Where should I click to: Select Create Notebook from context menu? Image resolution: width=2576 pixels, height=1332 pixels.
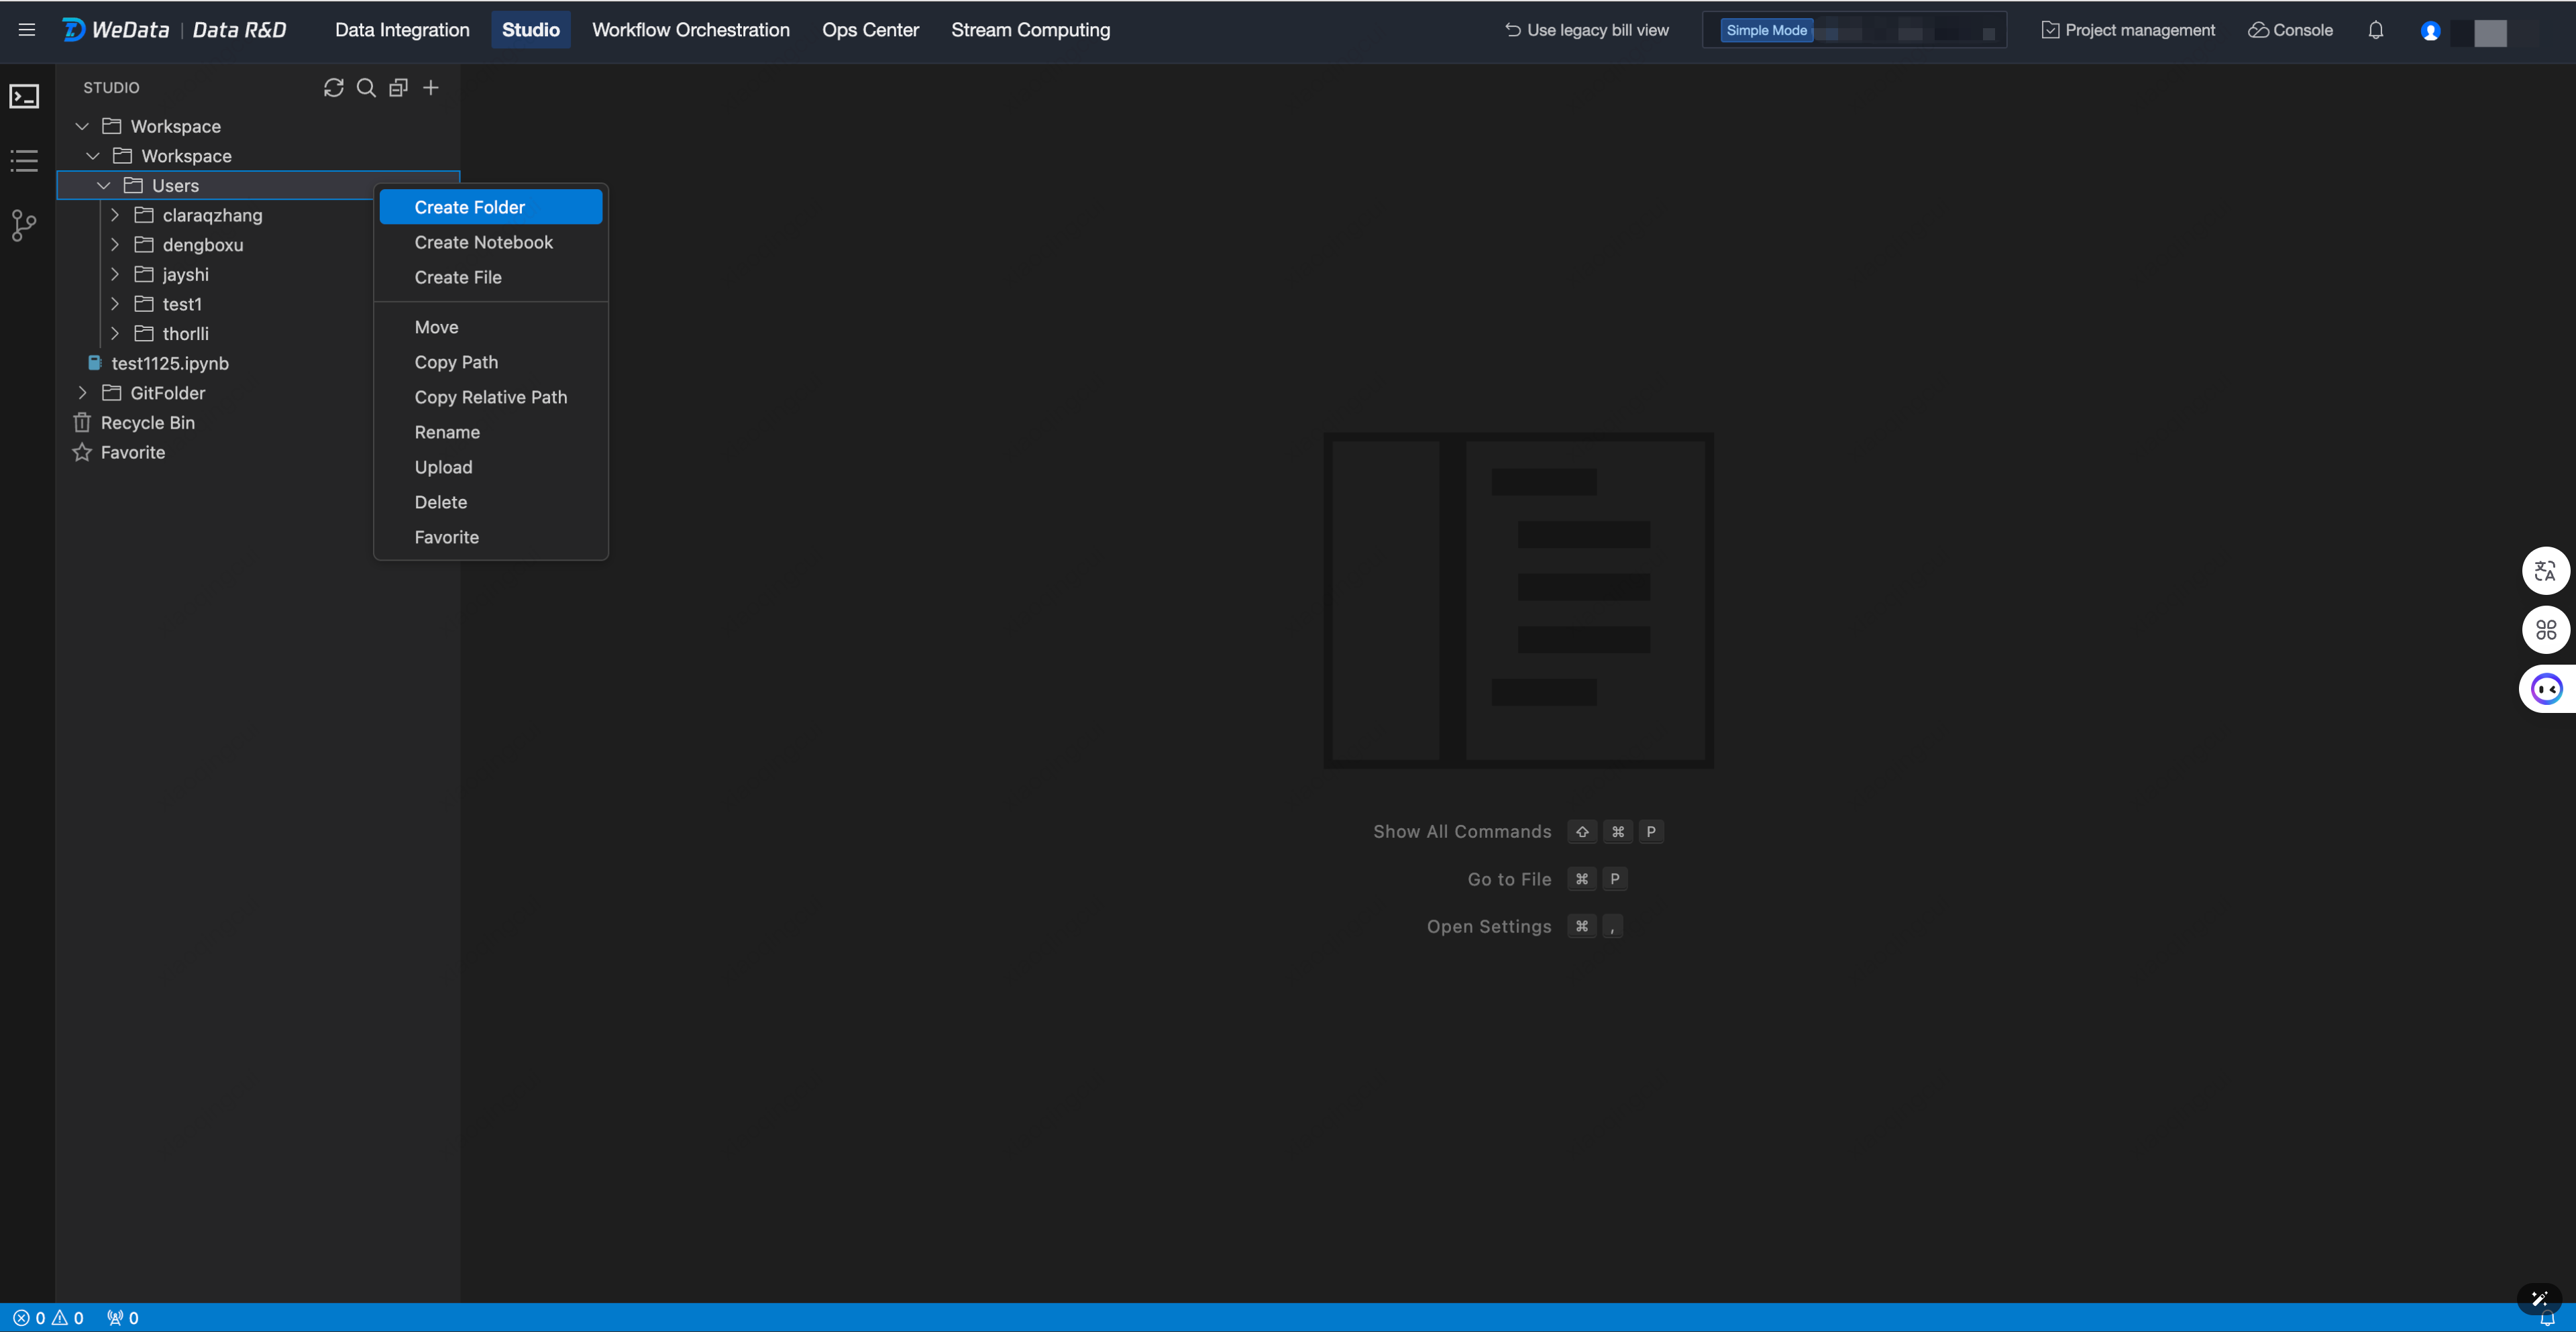pos(483,242)
